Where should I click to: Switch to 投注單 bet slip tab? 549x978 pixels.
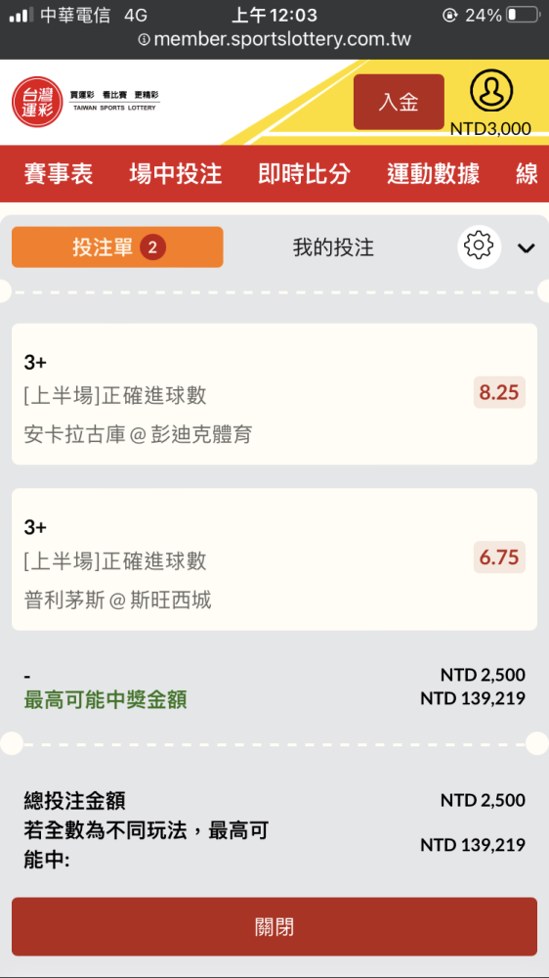coord(117,247)
